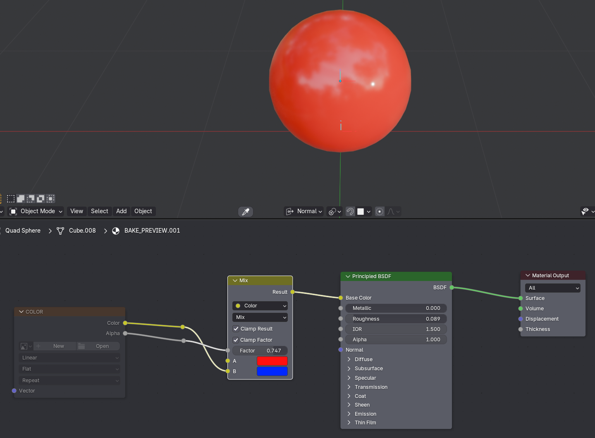595x438 pixels.
Task: Open the Material Output All target dropdown
Action: point(553,288)
